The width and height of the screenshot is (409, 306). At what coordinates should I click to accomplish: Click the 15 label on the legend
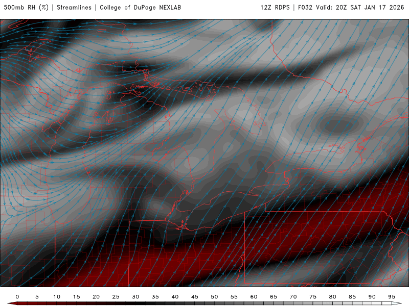tap(76, 297)
